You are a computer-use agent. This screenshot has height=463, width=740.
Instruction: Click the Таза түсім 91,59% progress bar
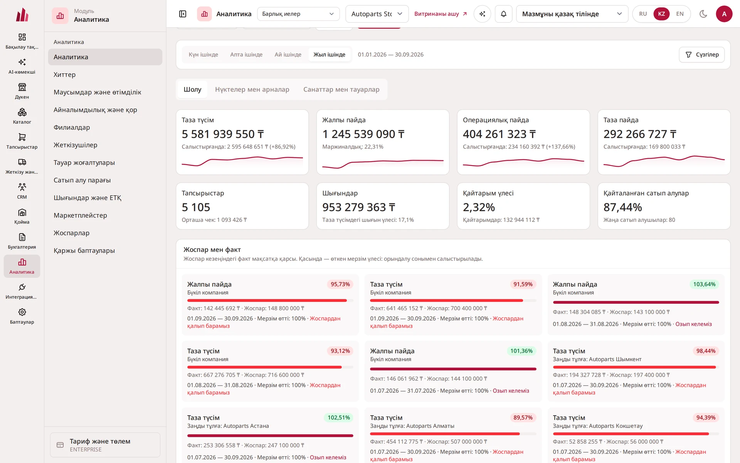pos(453,301)
